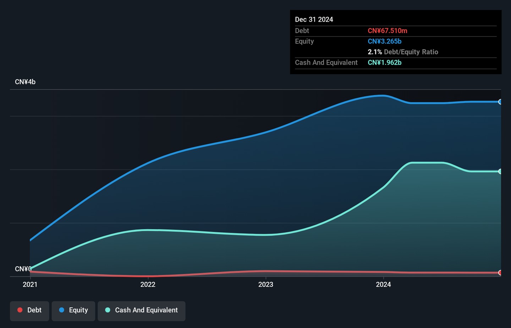511x328 pixels.
Task: Toggle the Equity legend button
Action: pos(73,311)
